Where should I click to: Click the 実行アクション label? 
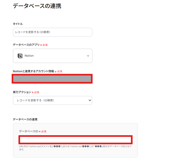(22, 92)
